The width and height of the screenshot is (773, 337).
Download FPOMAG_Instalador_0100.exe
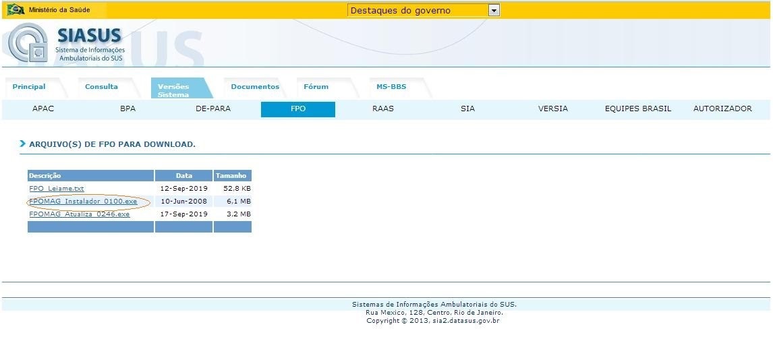(83, 202)
